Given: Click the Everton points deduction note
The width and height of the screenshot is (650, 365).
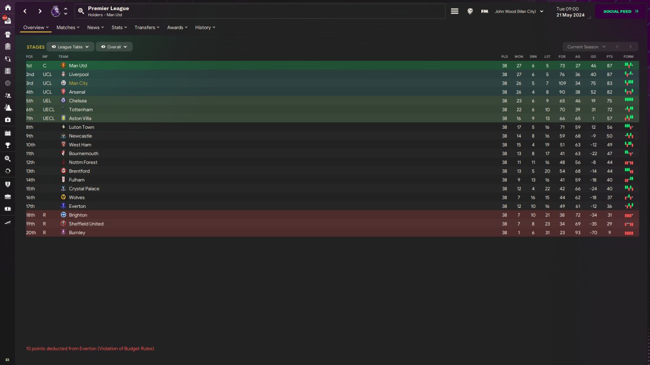Looking at the screenshot, I should click(90, 348).
